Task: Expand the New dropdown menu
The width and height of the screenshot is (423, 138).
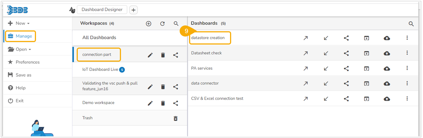Action: (19, 24)
